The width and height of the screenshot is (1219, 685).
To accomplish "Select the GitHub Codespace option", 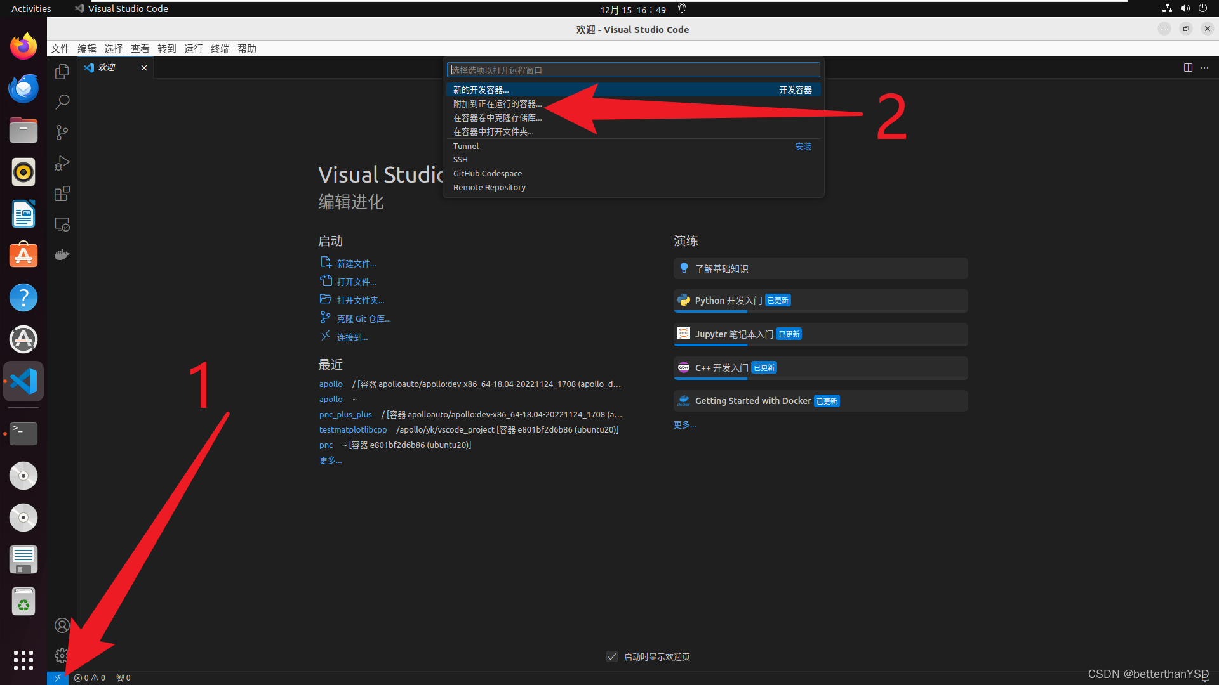I will (633, 174).
